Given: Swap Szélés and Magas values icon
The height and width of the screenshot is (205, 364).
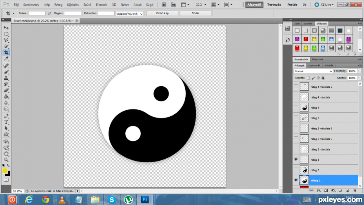Looking at the screenshot, I should tap(49, 13).
